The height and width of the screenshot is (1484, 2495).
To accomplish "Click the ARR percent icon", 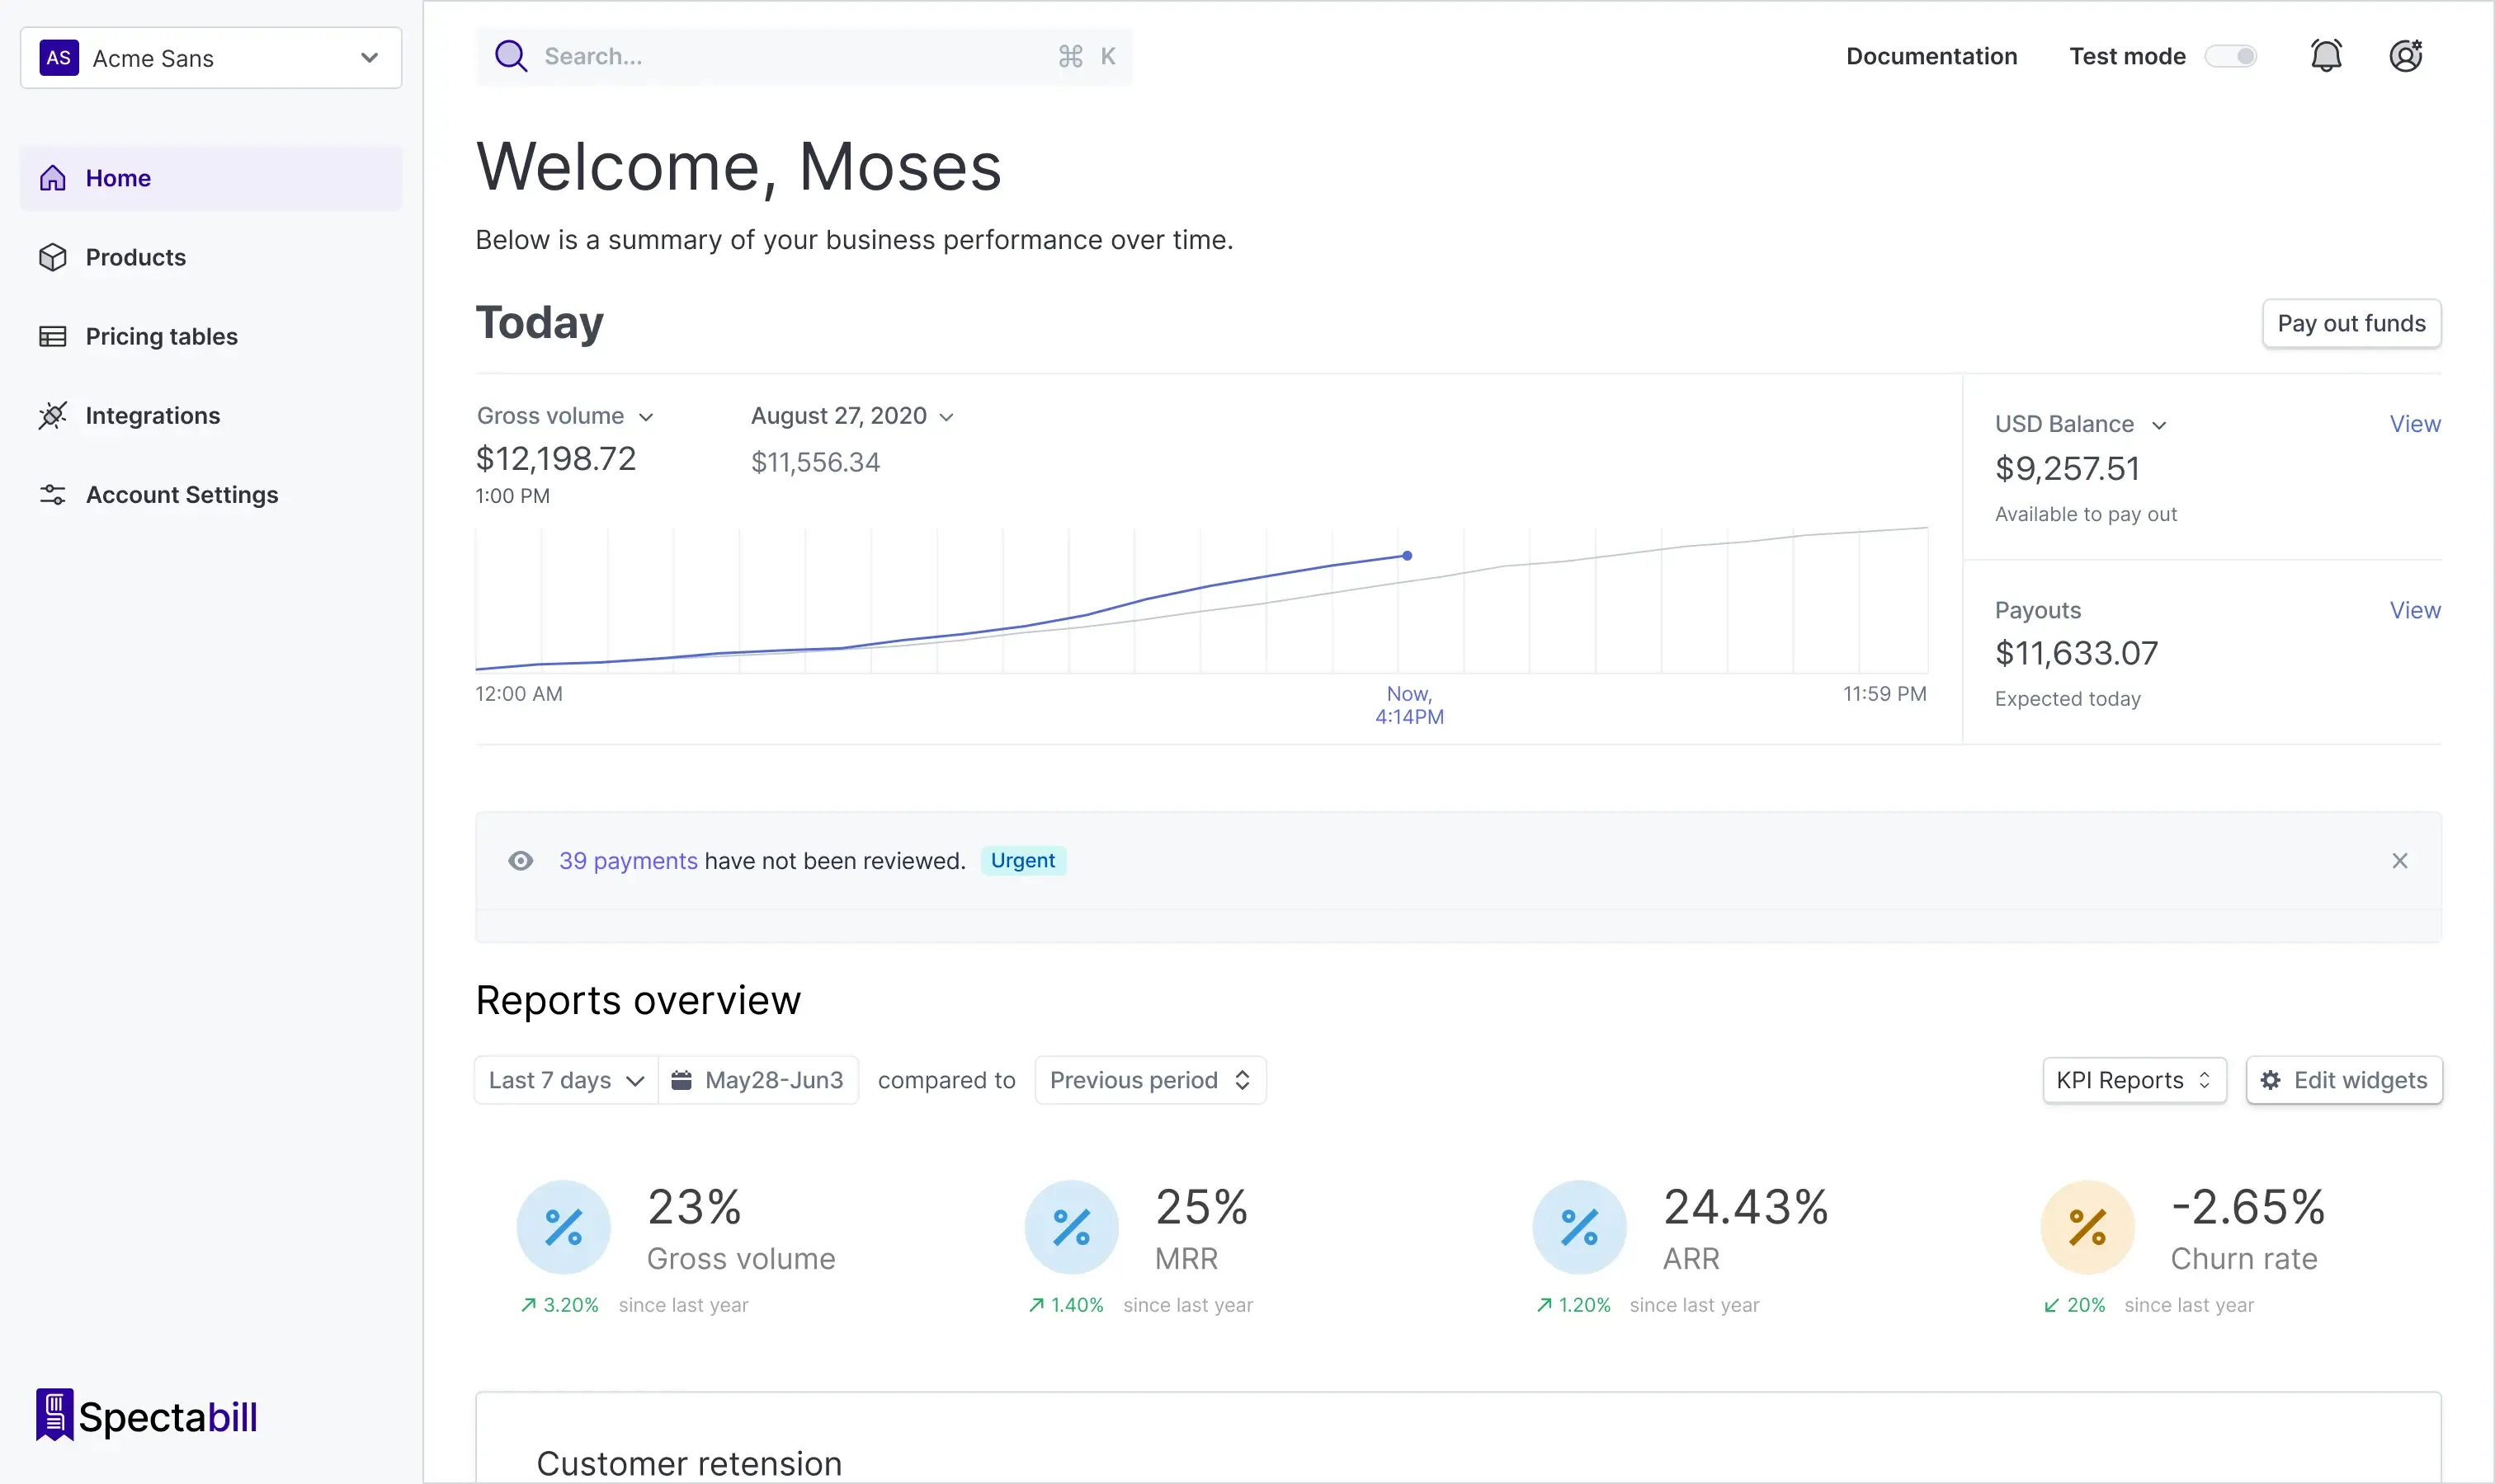I will (1580, 1227).
